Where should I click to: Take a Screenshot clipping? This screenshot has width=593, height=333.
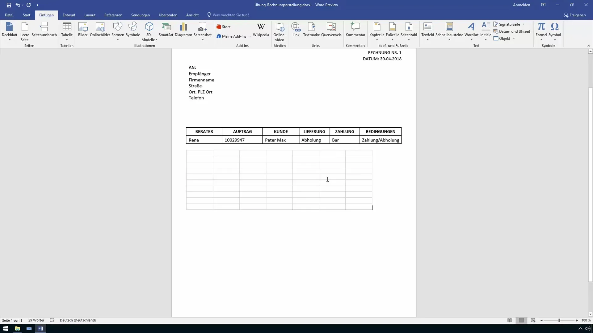203,31
